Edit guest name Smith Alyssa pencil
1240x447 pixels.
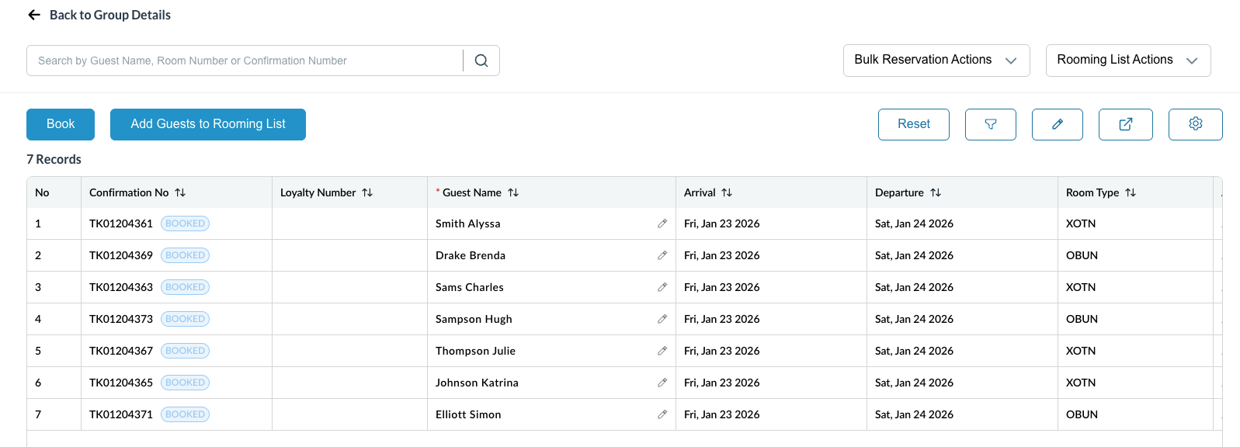pyautogui.click(x=662, y=223)
